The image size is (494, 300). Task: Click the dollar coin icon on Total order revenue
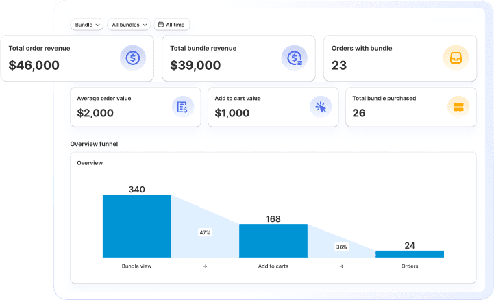[133, 58]
